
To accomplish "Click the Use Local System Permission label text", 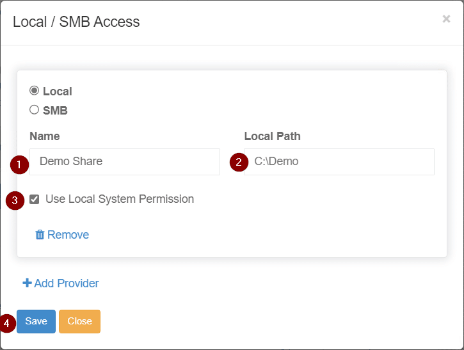I will pos(120,199).
